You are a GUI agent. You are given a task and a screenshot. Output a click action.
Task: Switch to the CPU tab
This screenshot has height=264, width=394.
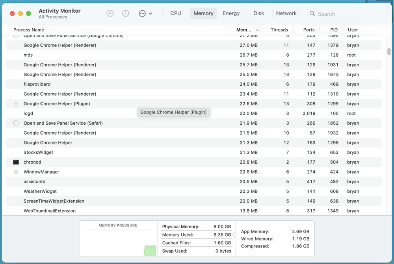(176, 13)
